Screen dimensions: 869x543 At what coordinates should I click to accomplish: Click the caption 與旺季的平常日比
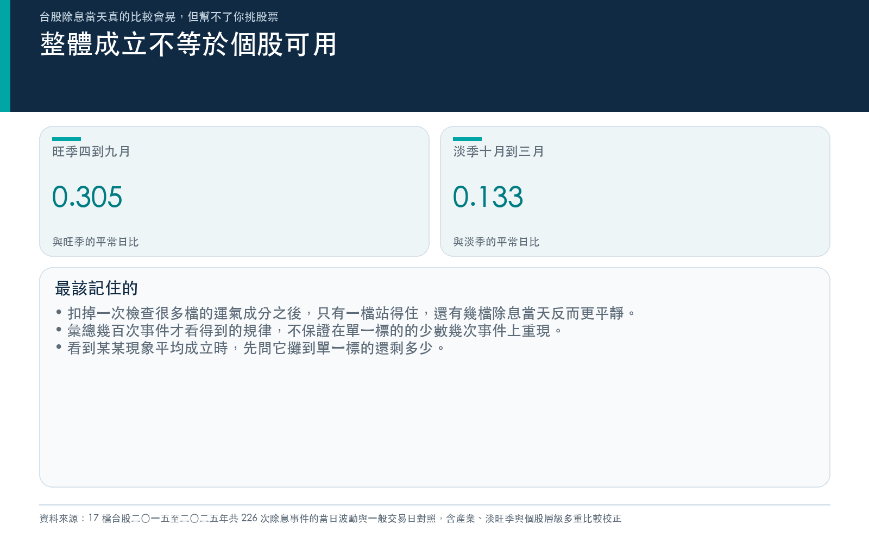click(x=96, y=242)
